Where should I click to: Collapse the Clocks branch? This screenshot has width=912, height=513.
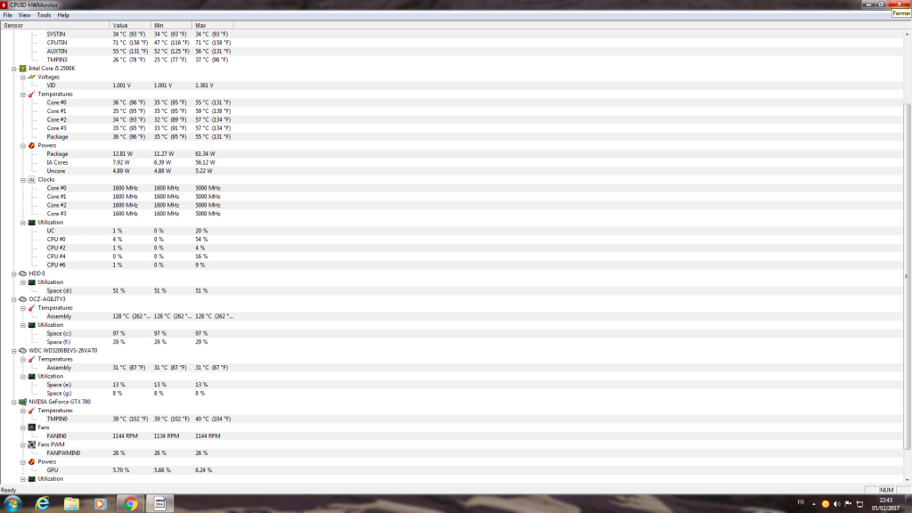pyautogui.click(x=23, y=180)
